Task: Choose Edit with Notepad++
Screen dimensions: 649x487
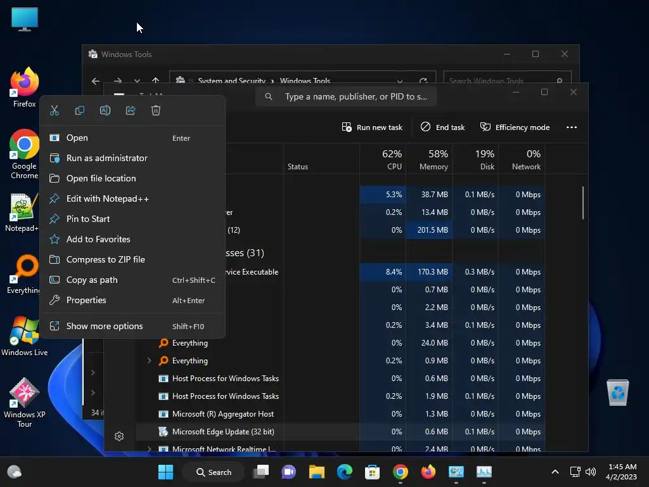Action: tap(132, 198)
